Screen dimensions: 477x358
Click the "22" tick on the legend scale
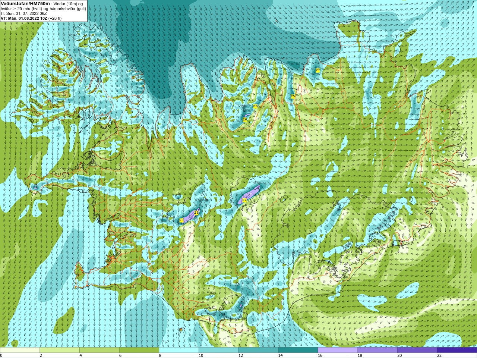[439, 355]
